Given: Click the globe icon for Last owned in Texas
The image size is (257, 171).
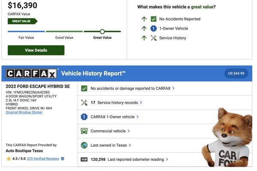Looking at the screenshot, I should [x=84, y=145].
